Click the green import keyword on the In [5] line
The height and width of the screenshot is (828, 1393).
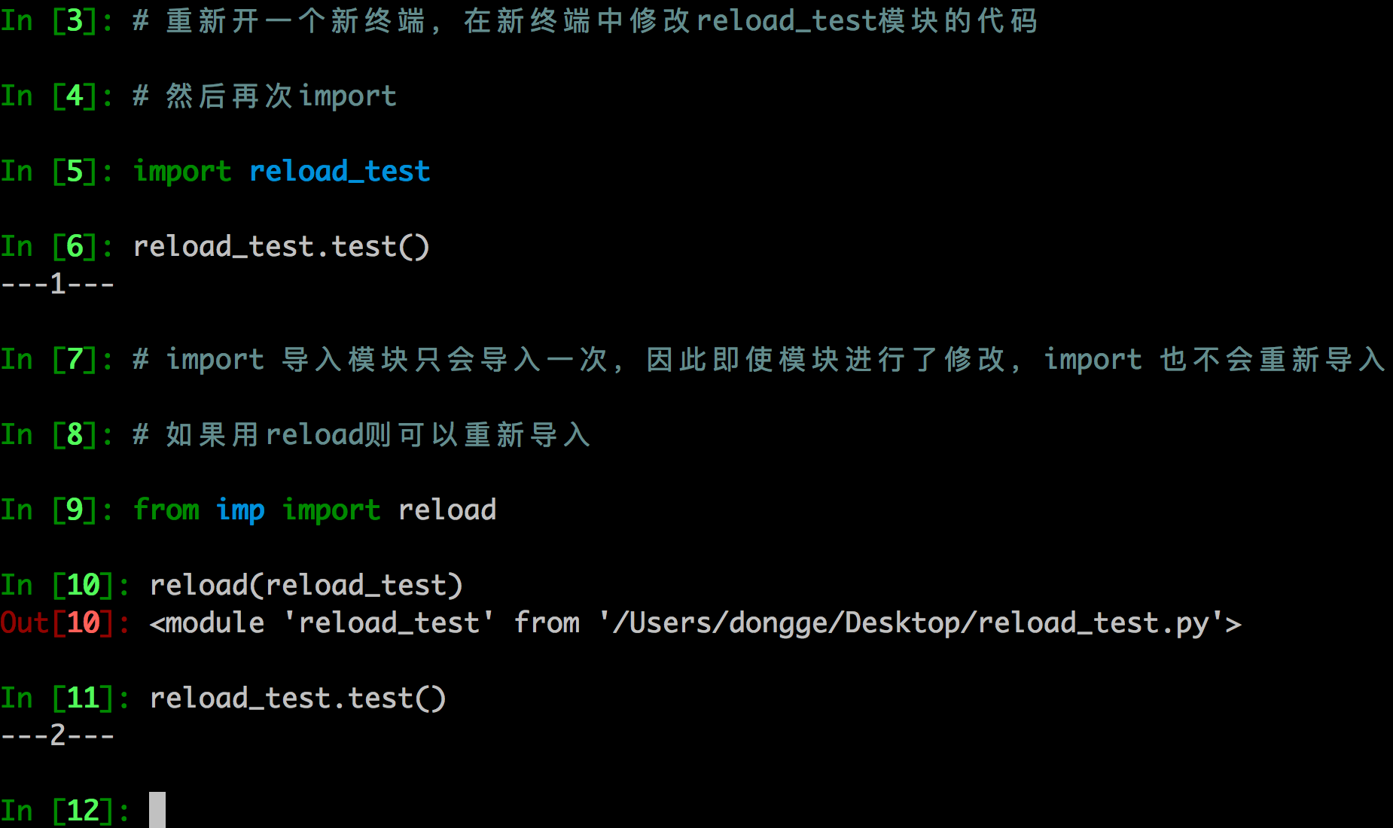(182, 172)
